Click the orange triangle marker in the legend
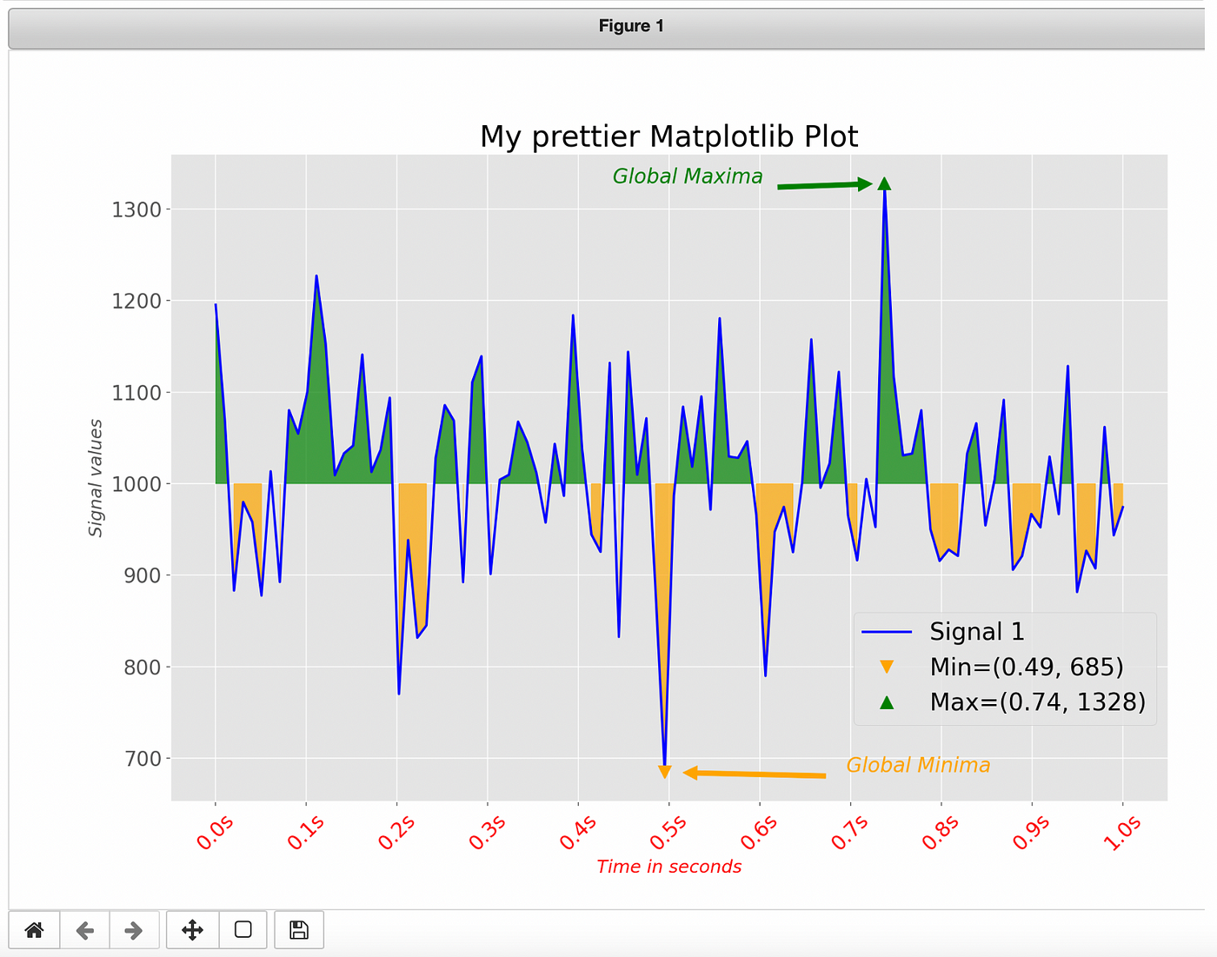 887,667
